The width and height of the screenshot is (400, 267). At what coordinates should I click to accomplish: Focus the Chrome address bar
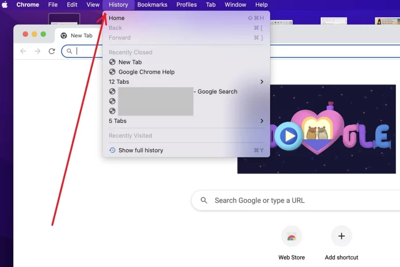coord(230,51)
